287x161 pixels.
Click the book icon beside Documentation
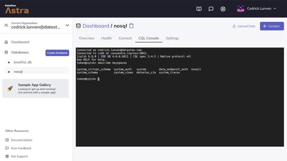click(7, 140)
